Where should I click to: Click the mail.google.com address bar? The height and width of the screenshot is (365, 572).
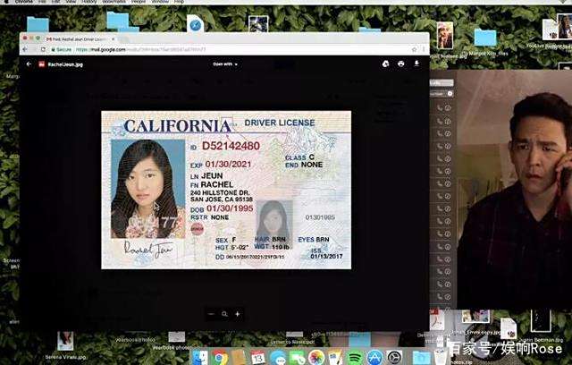(233, 49)
